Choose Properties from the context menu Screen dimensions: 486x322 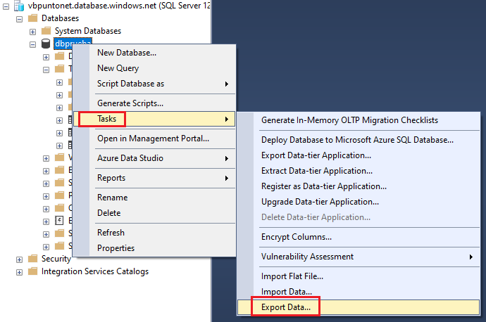pyautogui.click(x=154, y=248)
